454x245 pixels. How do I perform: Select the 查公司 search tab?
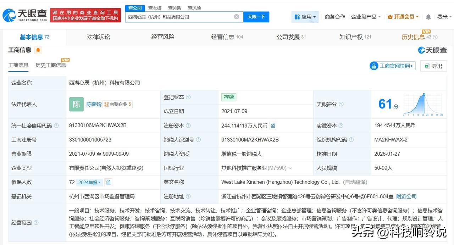(x=135, y=8)
